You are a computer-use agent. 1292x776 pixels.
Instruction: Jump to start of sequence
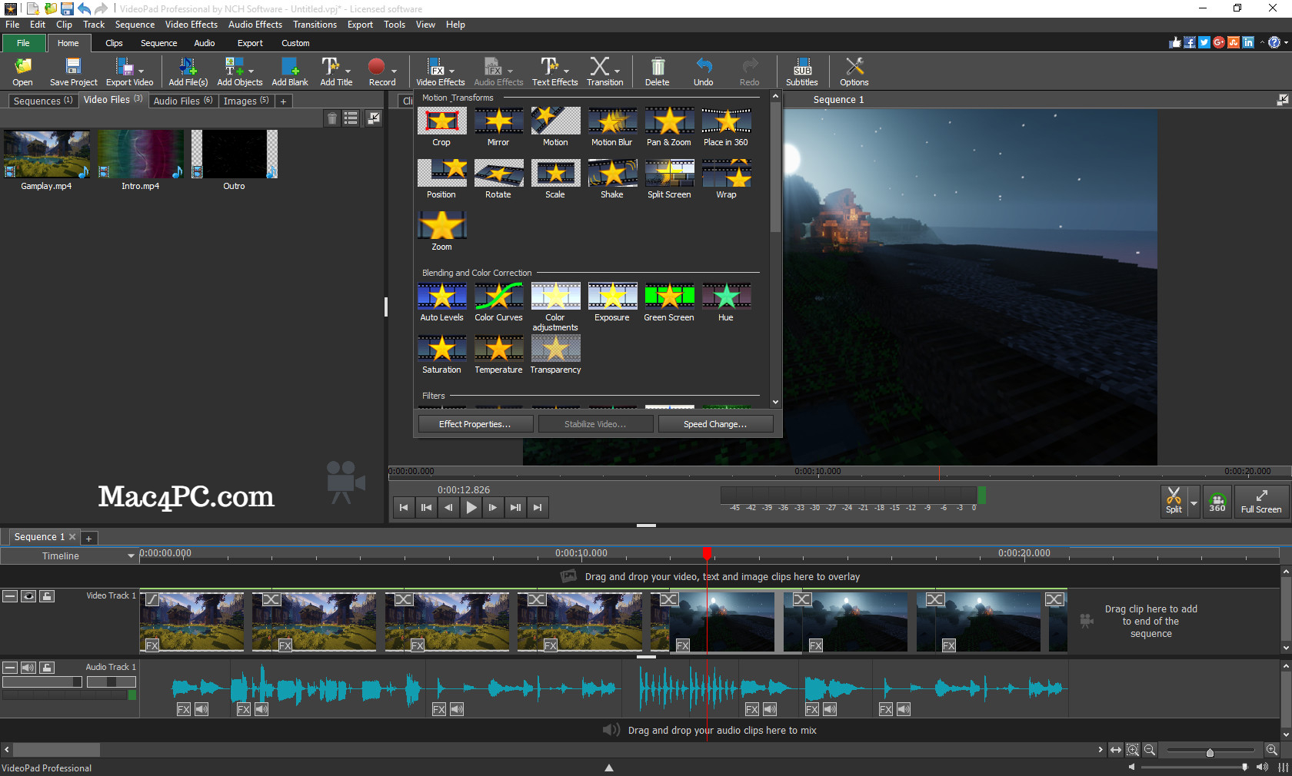(404, 507)
